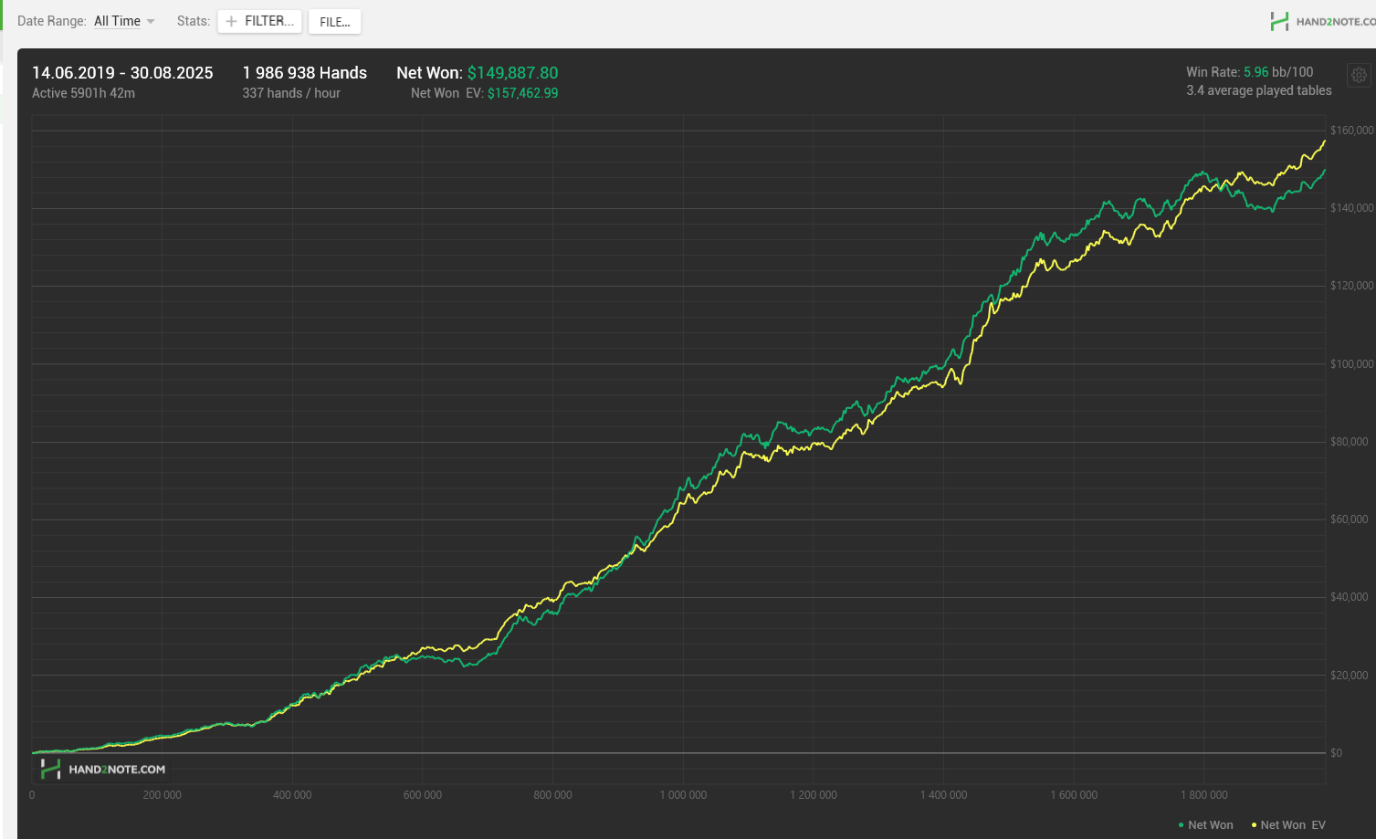The image size is (1376, 839).
Task: Click the $80,000 y-axis label
Action: pyautogui.click(x=1350, y=442)
